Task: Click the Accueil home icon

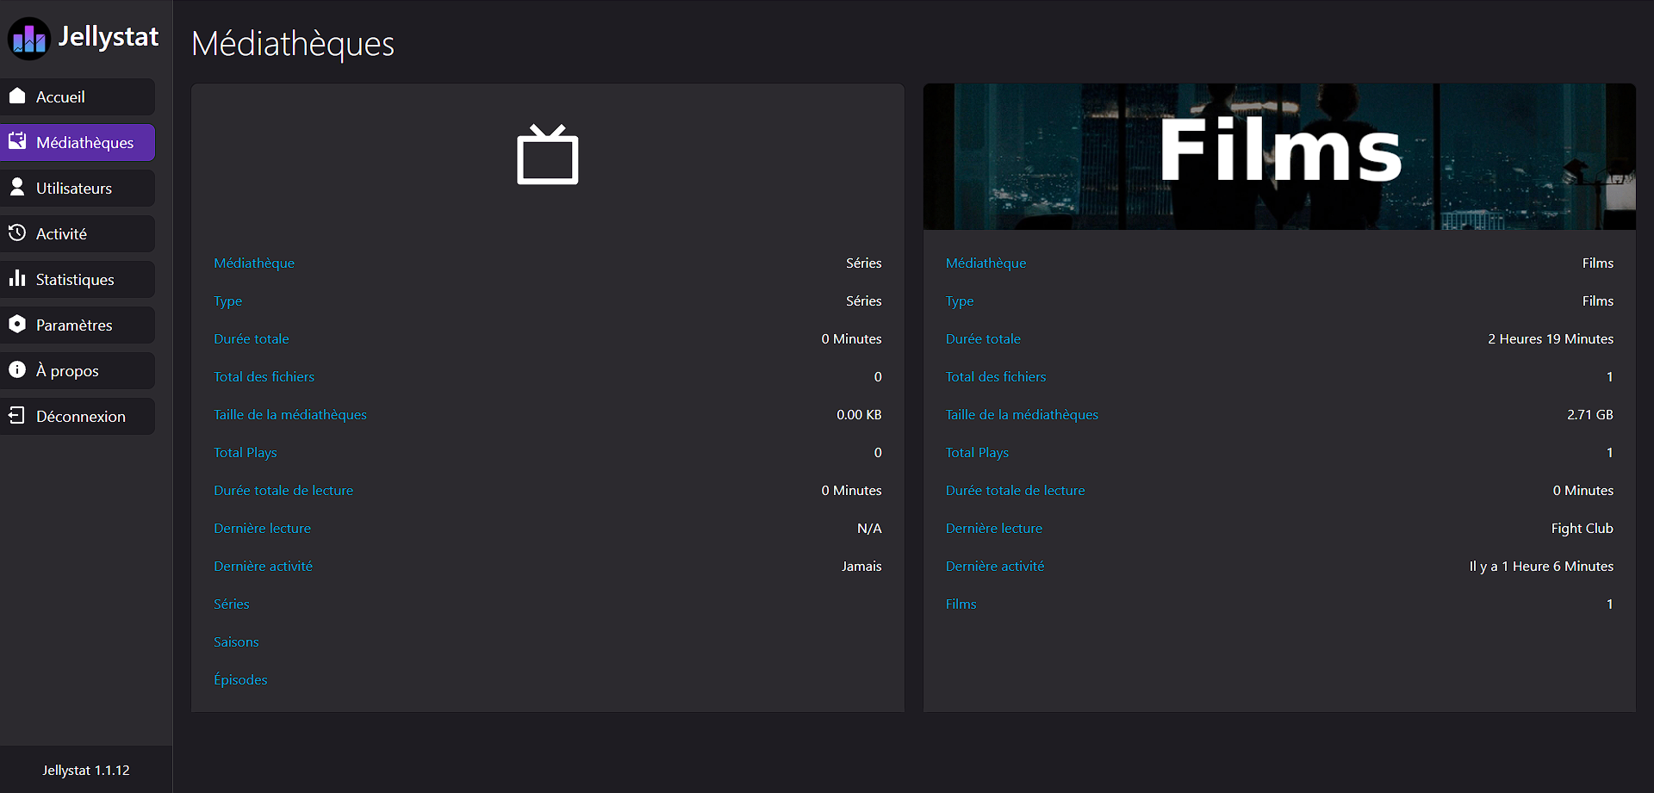Action: (x=17, y=96)
